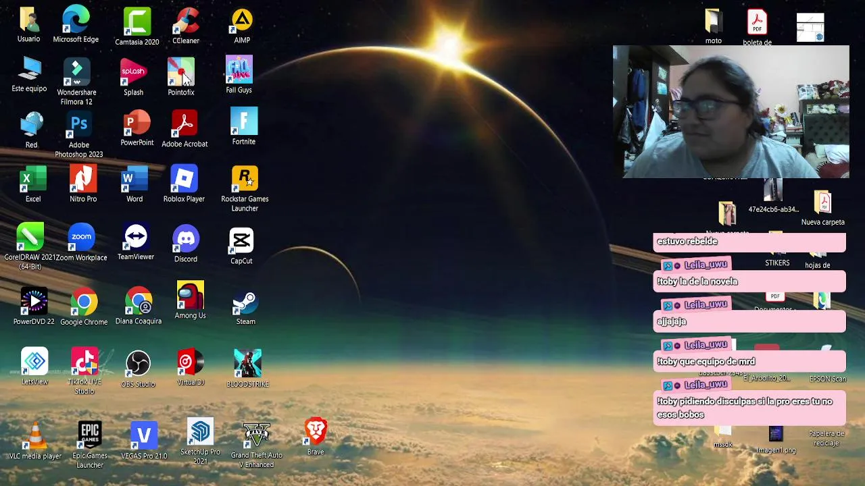The image size is (865, 486).
Task: Open TikTok LIVE Studio shortcut
Action: click(84, 361)
